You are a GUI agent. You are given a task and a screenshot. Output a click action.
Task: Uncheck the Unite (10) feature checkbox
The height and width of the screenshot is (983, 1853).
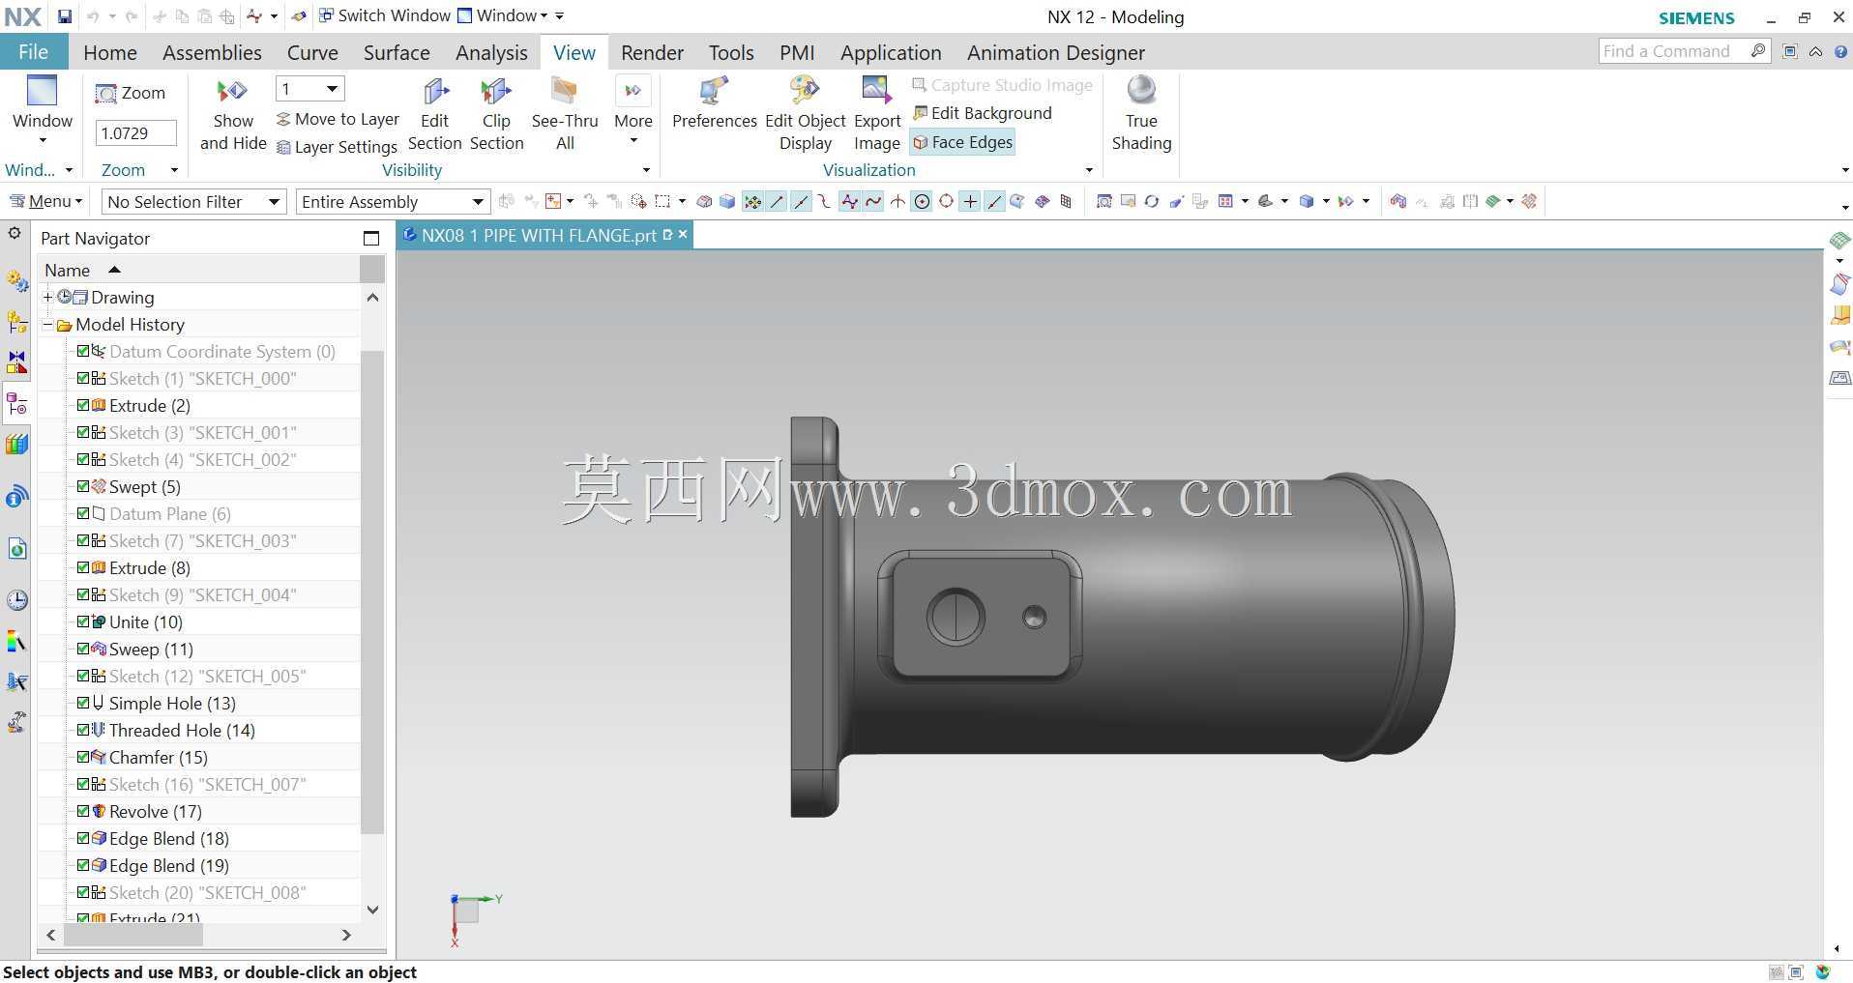[x=83, y=622]
